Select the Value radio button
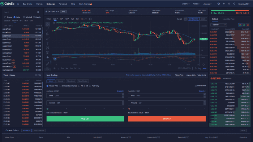This screenshot has height=142, width=253. [14, 17]
